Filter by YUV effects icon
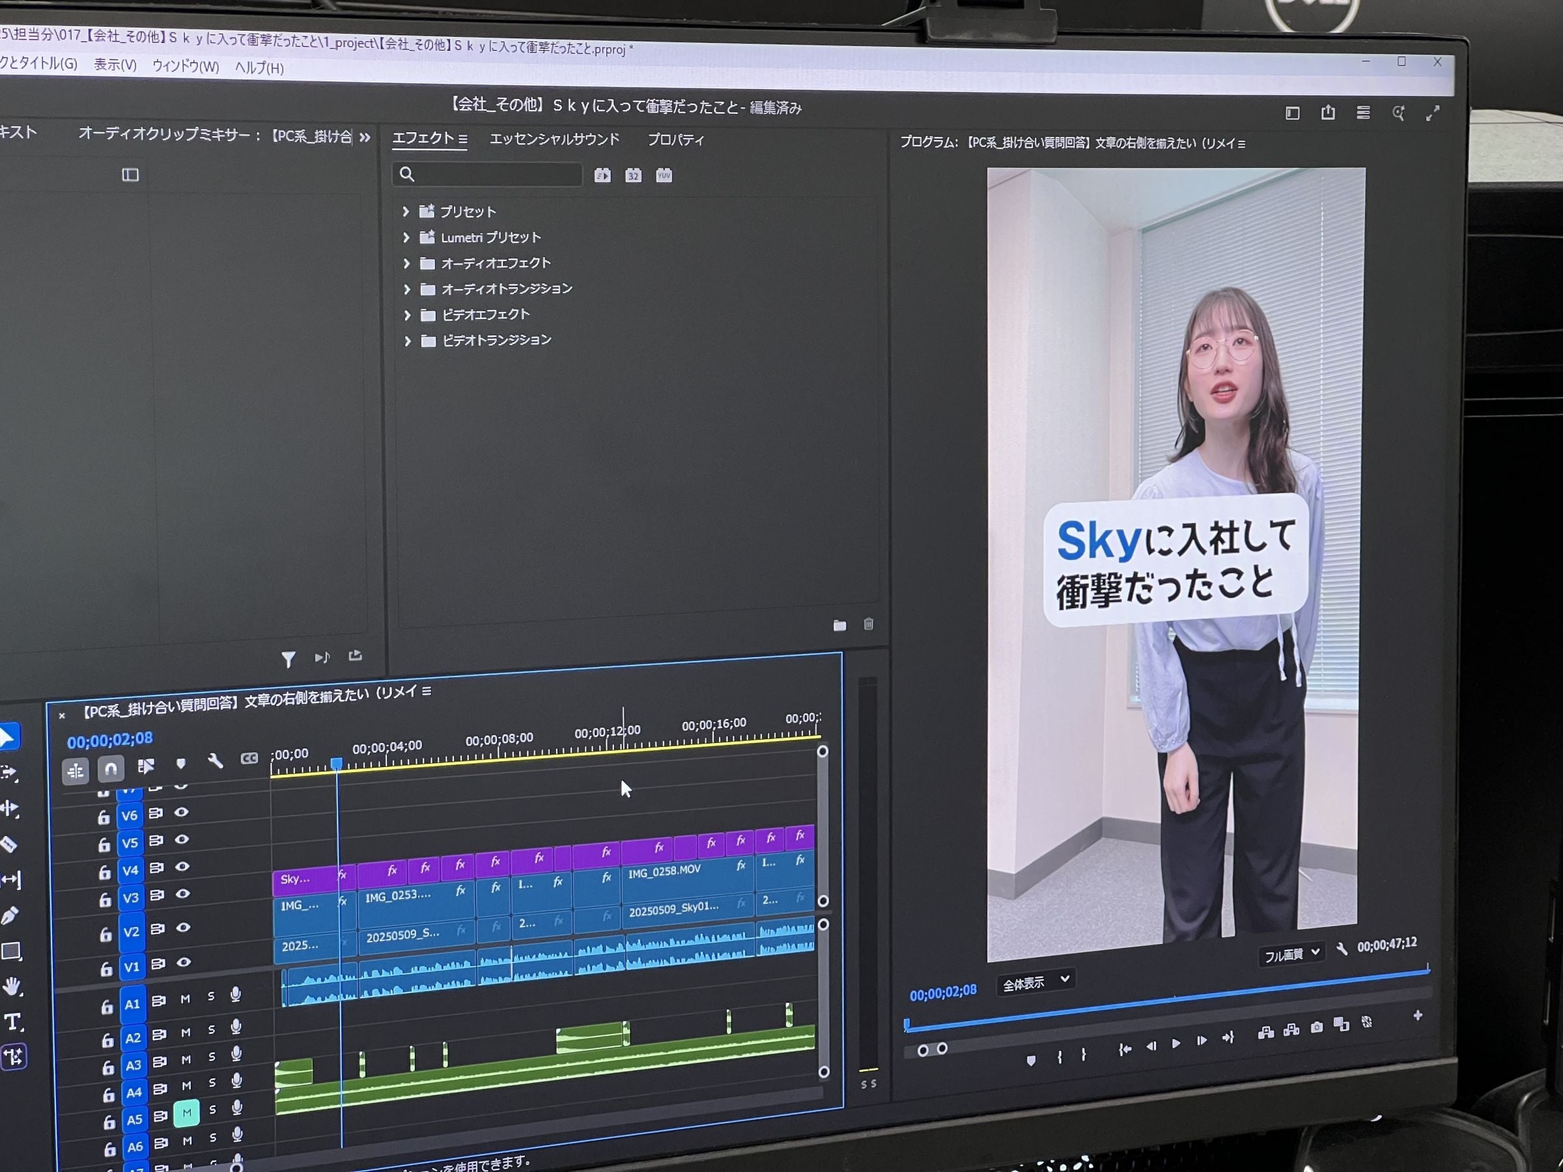Viewport: 1563px width, 1172px height. tap(664, 175)
